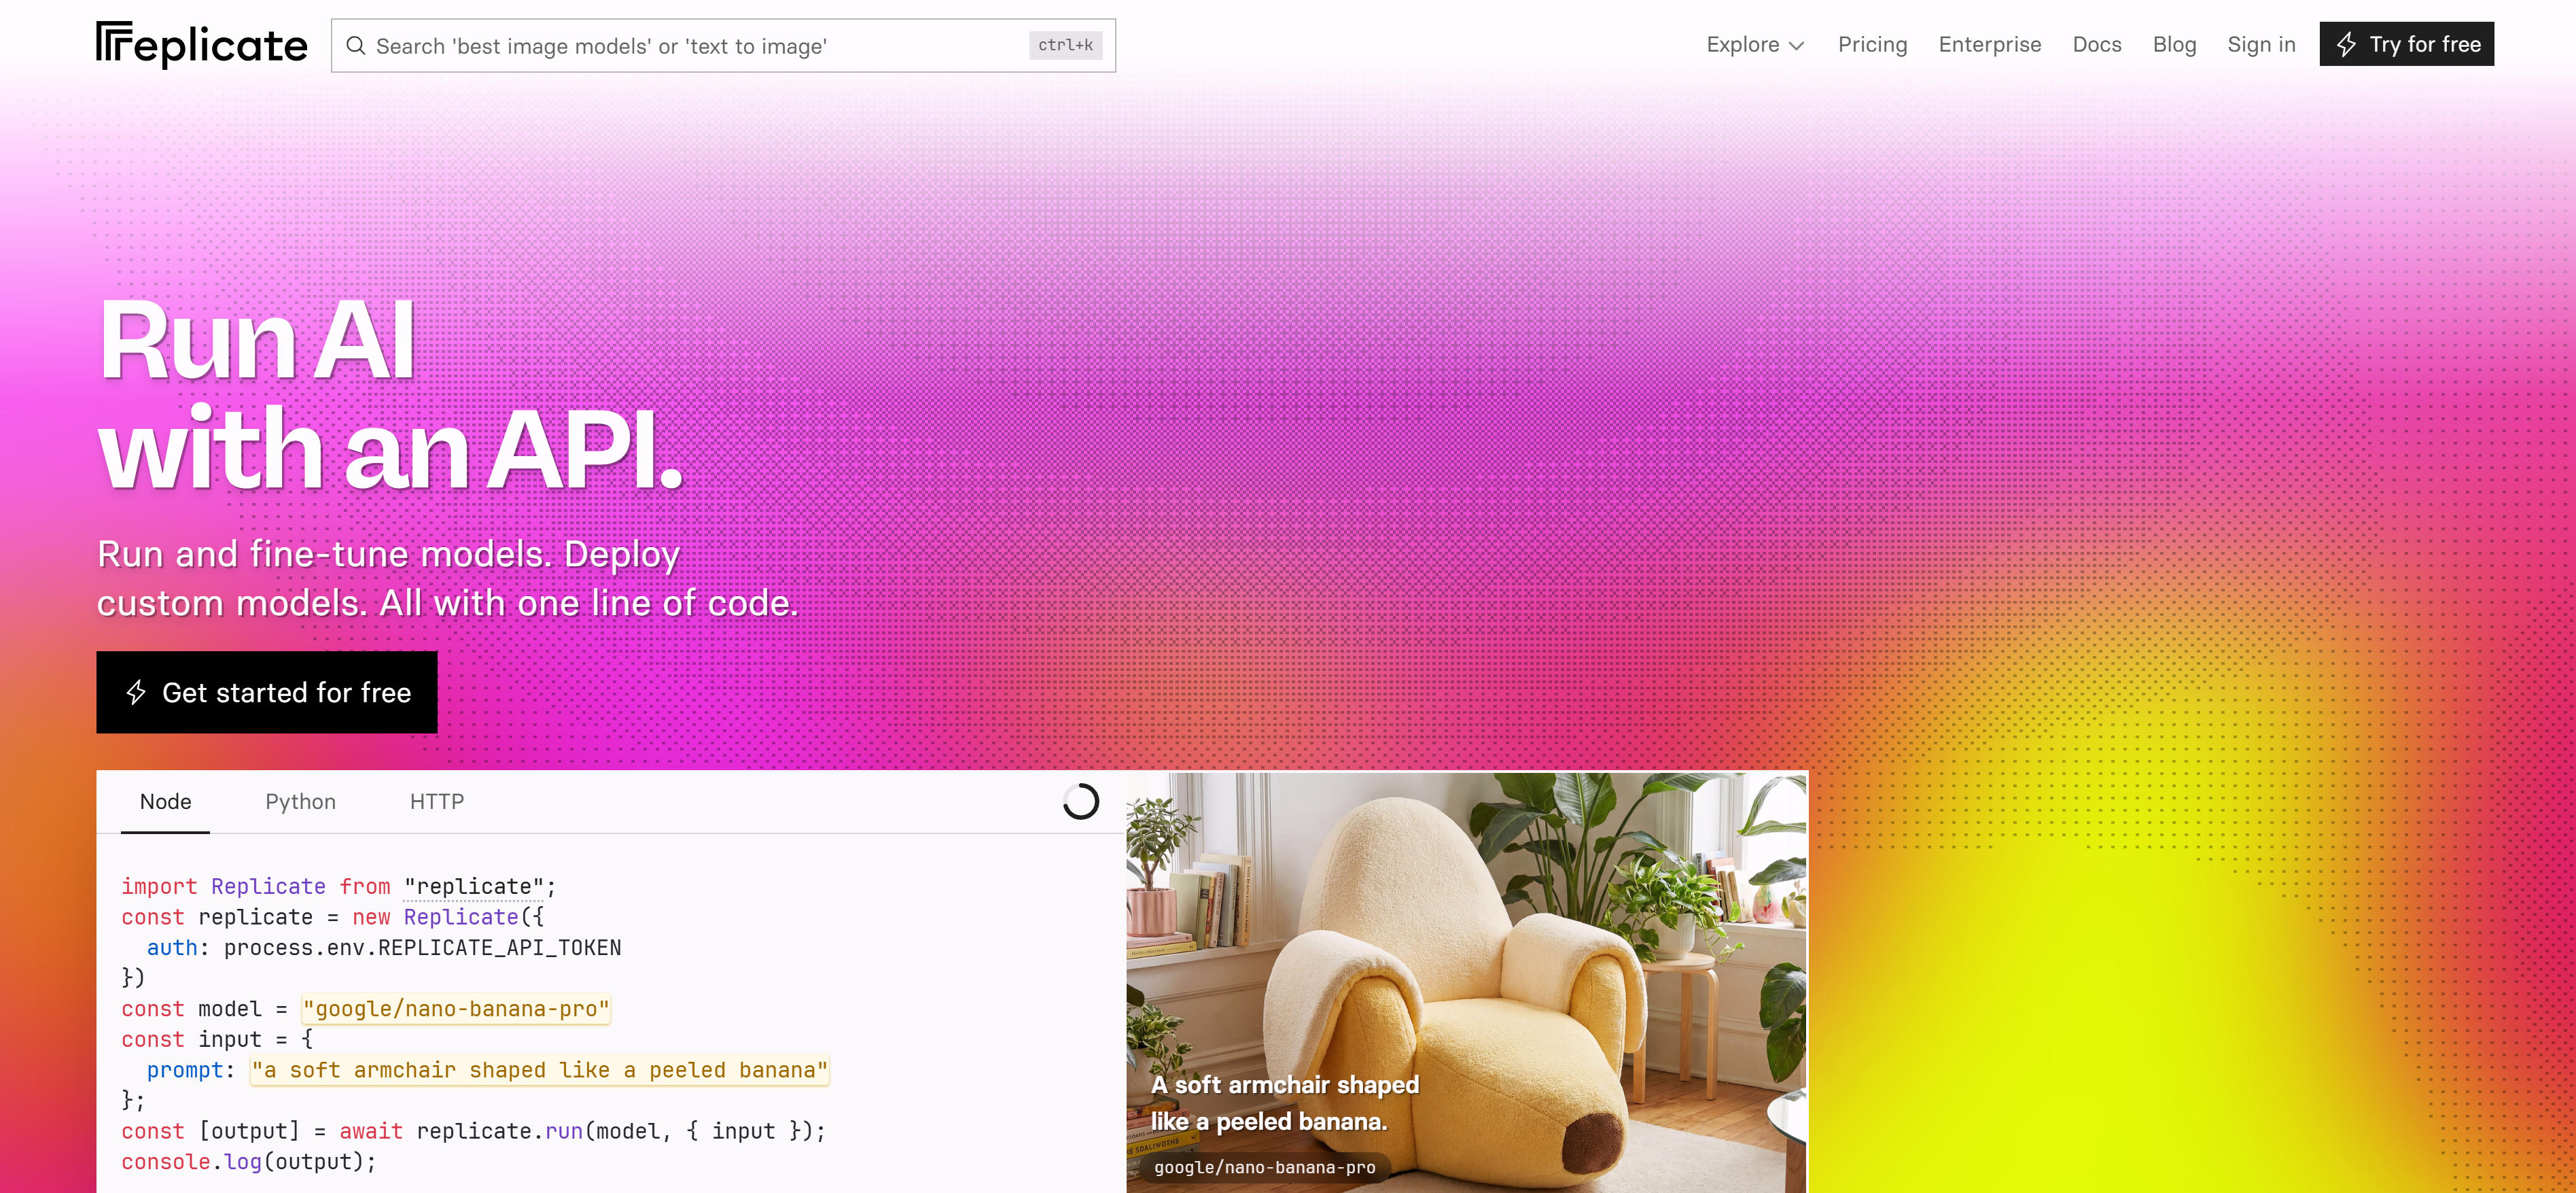Switch to the Python tab

(300, 801)
